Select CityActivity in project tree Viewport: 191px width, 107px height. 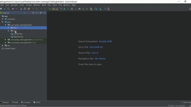click(17, 34)
